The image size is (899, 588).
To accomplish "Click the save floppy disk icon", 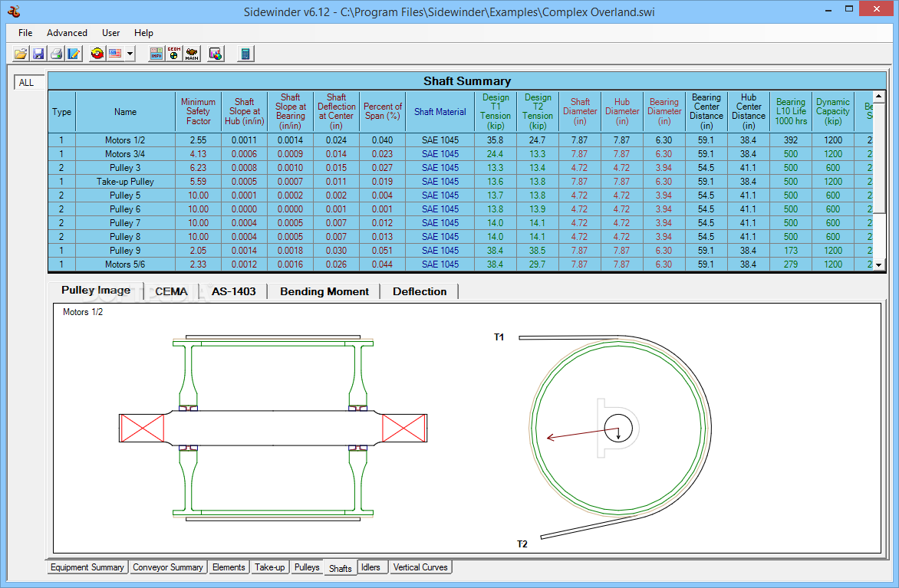I will pyautogui.click(x=38, y=54).
